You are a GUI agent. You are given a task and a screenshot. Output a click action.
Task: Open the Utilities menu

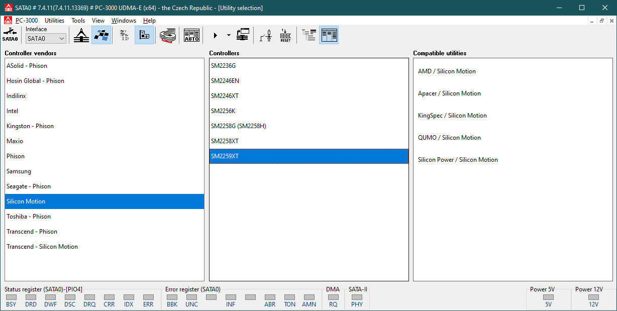[x=54, y=21]
